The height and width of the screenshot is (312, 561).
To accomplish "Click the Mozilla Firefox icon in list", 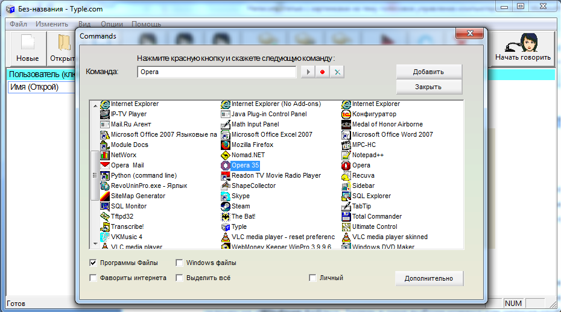I will [x=226, y=145].
